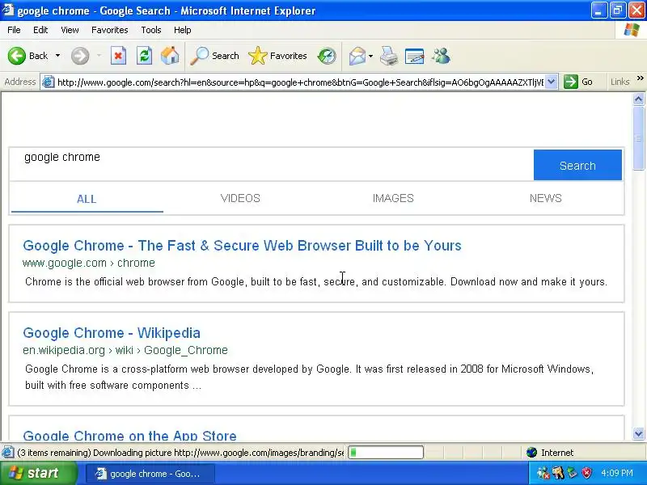Open the Windows Start button

[x=38, y=473]
